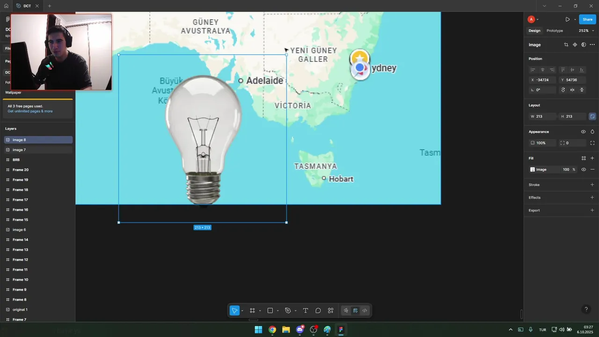Click the Use as mask icon
This screenshot has height=337, width=599.
[584, 45]
